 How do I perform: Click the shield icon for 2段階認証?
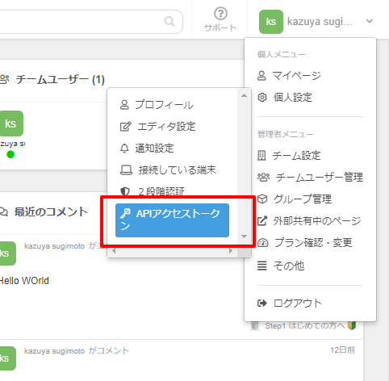(x=125, y=191)
